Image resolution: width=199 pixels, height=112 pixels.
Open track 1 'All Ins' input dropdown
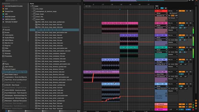tap(173, 11)
